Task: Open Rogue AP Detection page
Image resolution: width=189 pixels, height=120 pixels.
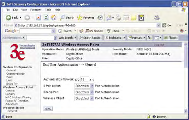Action: (x=17, y=101)
